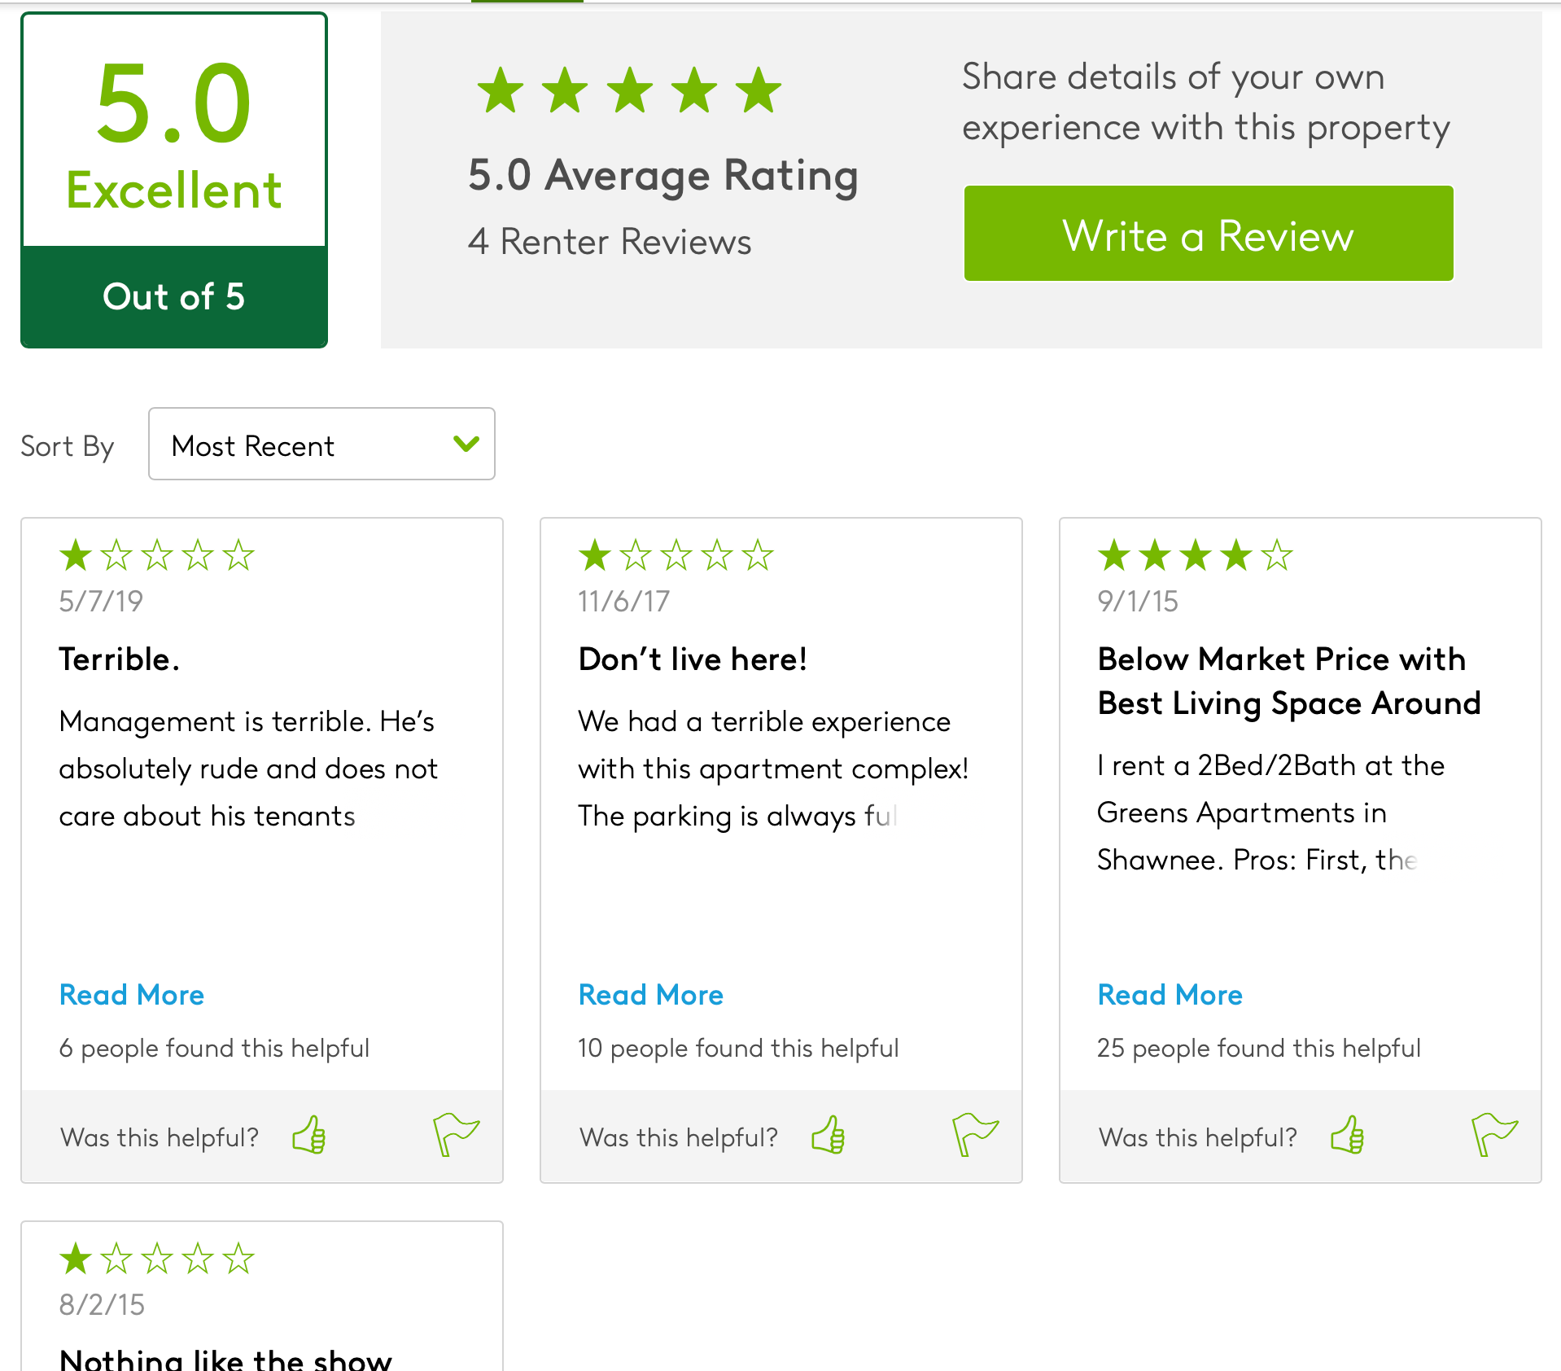The image size is (1561, 1371).
Task: Select Most Recent sorting option
Action: click(252, 445)
